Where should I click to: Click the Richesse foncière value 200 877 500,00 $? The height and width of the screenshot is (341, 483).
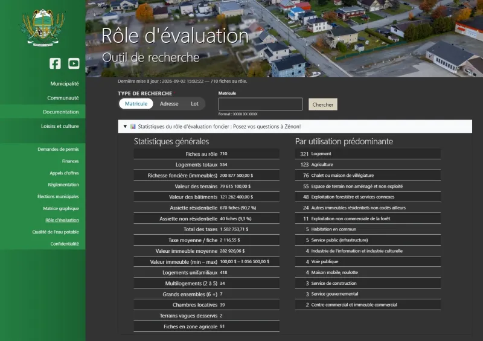pos(237,175)
